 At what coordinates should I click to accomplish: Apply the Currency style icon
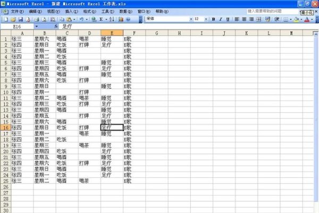(x=268, y=19)
